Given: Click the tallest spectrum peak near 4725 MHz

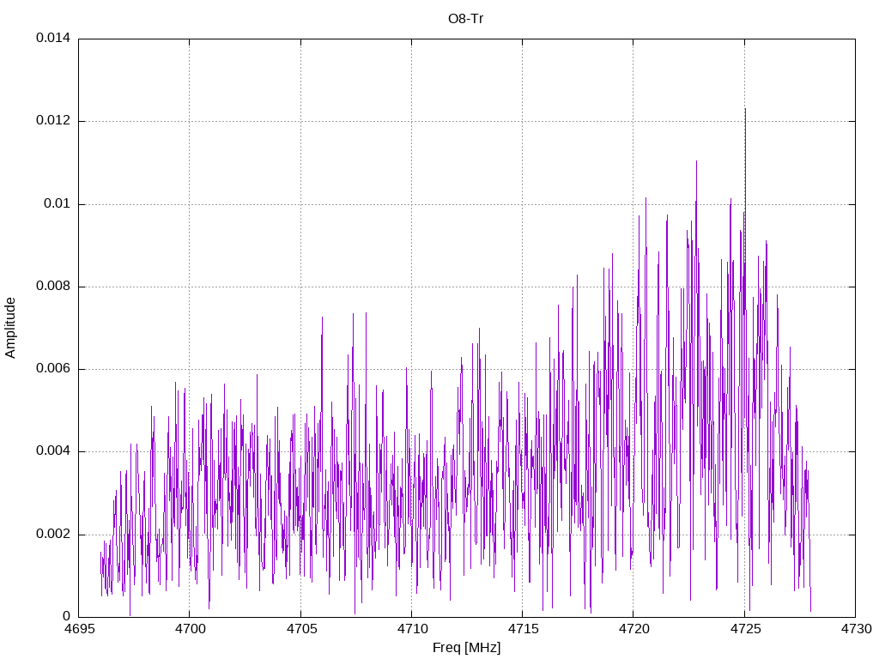Looking at the screenshot, I should [x=745, y=109].
